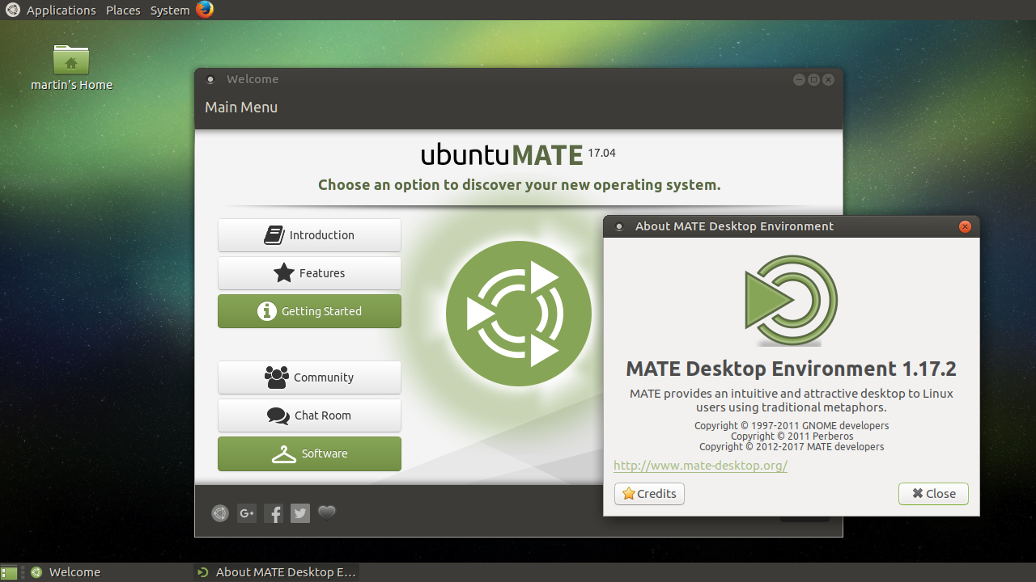Viewport: 1036px width, 582px height.
Task: Click the large Ubuntu MATE circular logo
Action: point(519,313)
